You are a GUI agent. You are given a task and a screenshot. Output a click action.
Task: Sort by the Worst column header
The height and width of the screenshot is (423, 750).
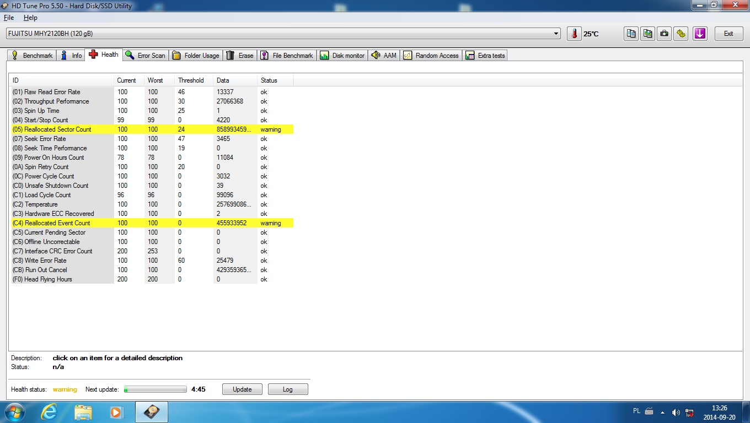click(159, 80)
